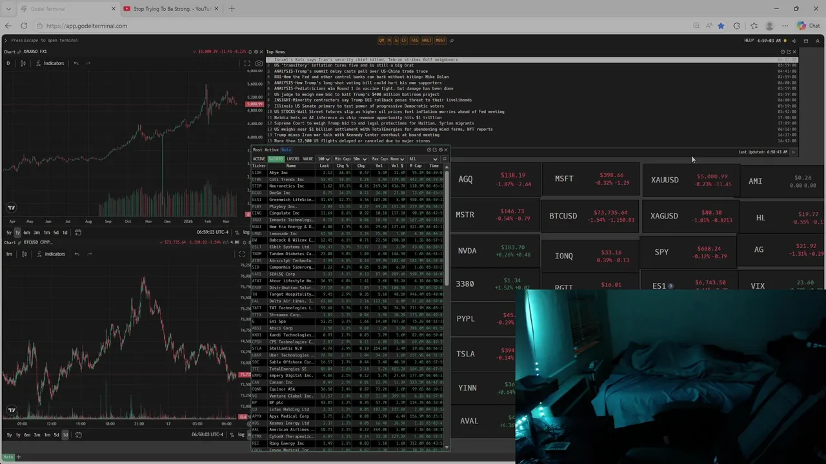Switch Most Active to GAINERS tab

click(276, 159)
